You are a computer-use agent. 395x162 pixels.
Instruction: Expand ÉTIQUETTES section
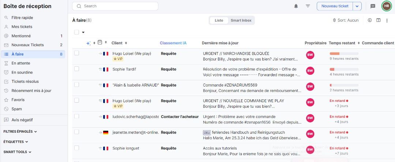pyautogui.click(x=16, y=142)
